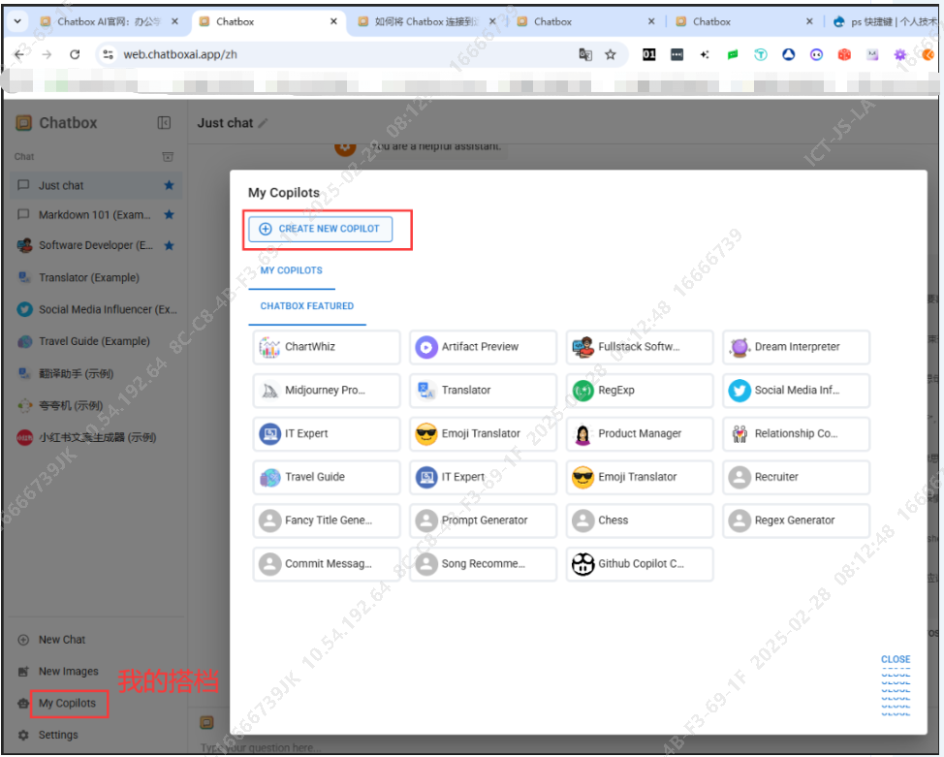This screenshot has width=944, height=757.
Task: Click the purple gear extension icon
Action: (899, 55)
